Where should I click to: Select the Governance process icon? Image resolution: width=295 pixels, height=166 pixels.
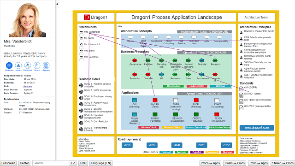click(135, 60)
